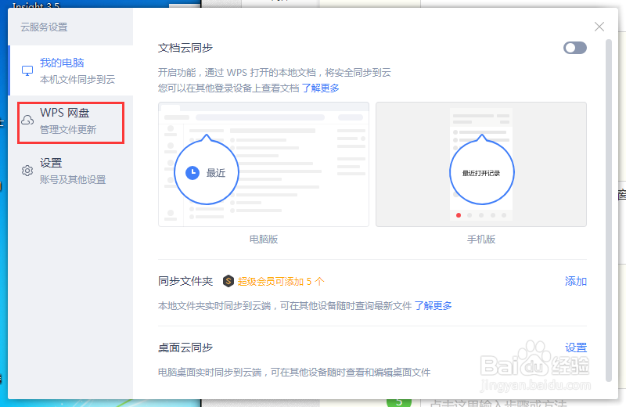Image resolution: width=626 pixels, height=407 pixels.
Task: Click 了解更多 link under 同步文件夹
Action: point(433,305)
